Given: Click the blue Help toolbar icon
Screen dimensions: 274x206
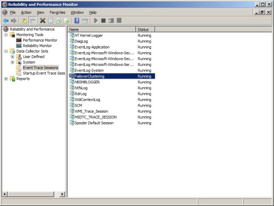Looking at the screenshot, I should click(77, 21).
